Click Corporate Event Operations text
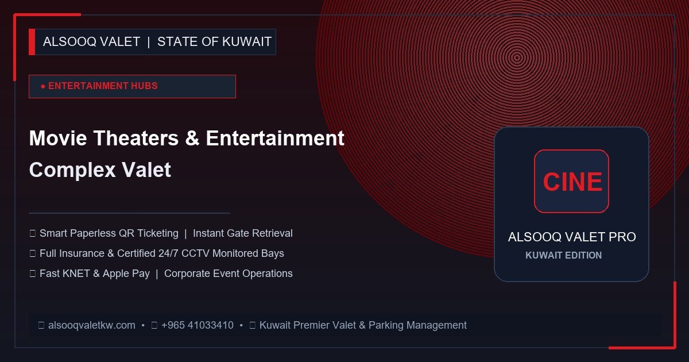Viewport: 689px width, 362px height. pos(229,274)
